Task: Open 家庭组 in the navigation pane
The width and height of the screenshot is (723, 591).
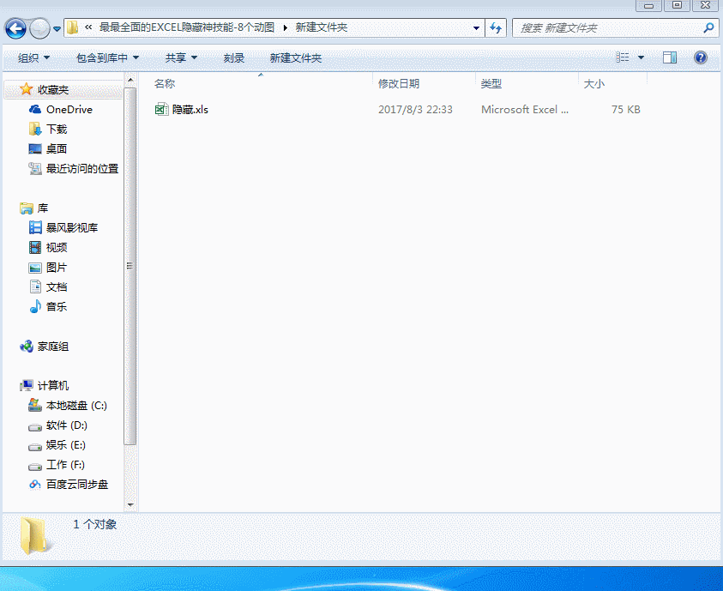Action: [53, 347]
